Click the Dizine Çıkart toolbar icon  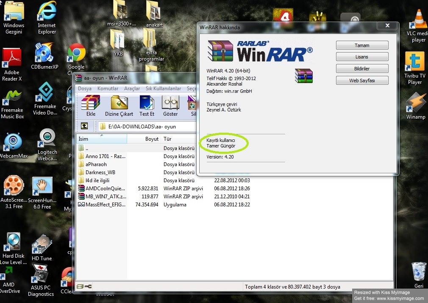coord(119,106)
